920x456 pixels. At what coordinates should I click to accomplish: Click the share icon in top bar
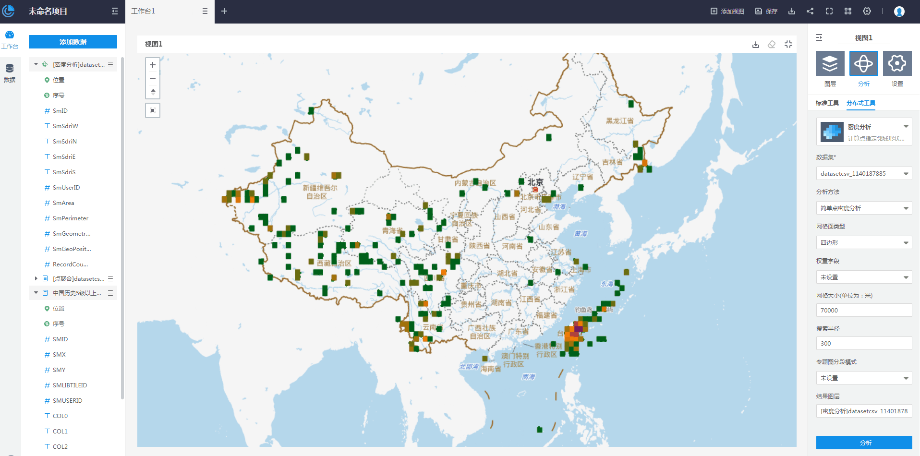(810, 11)
